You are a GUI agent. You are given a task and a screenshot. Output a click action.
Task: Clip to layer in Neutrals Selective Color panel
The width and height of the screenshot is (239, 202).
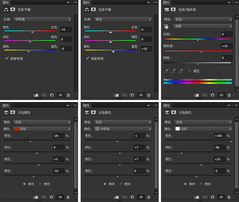click(116, 197)
